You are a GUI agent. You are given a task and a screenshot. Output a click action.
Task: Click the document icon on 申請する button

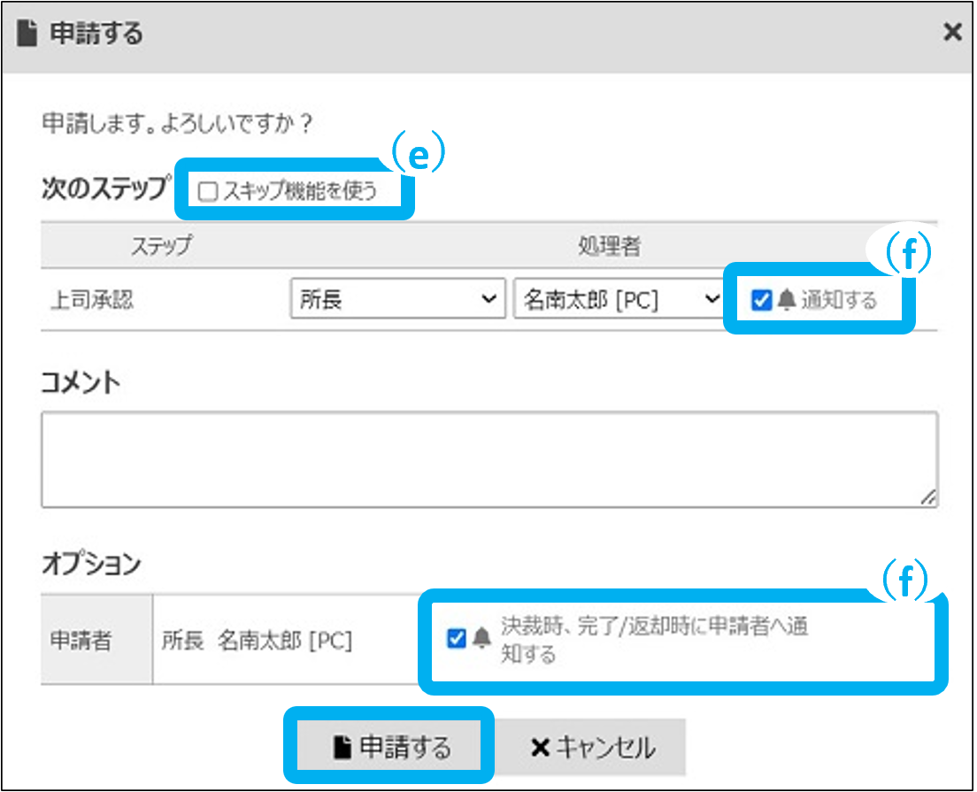342,748
